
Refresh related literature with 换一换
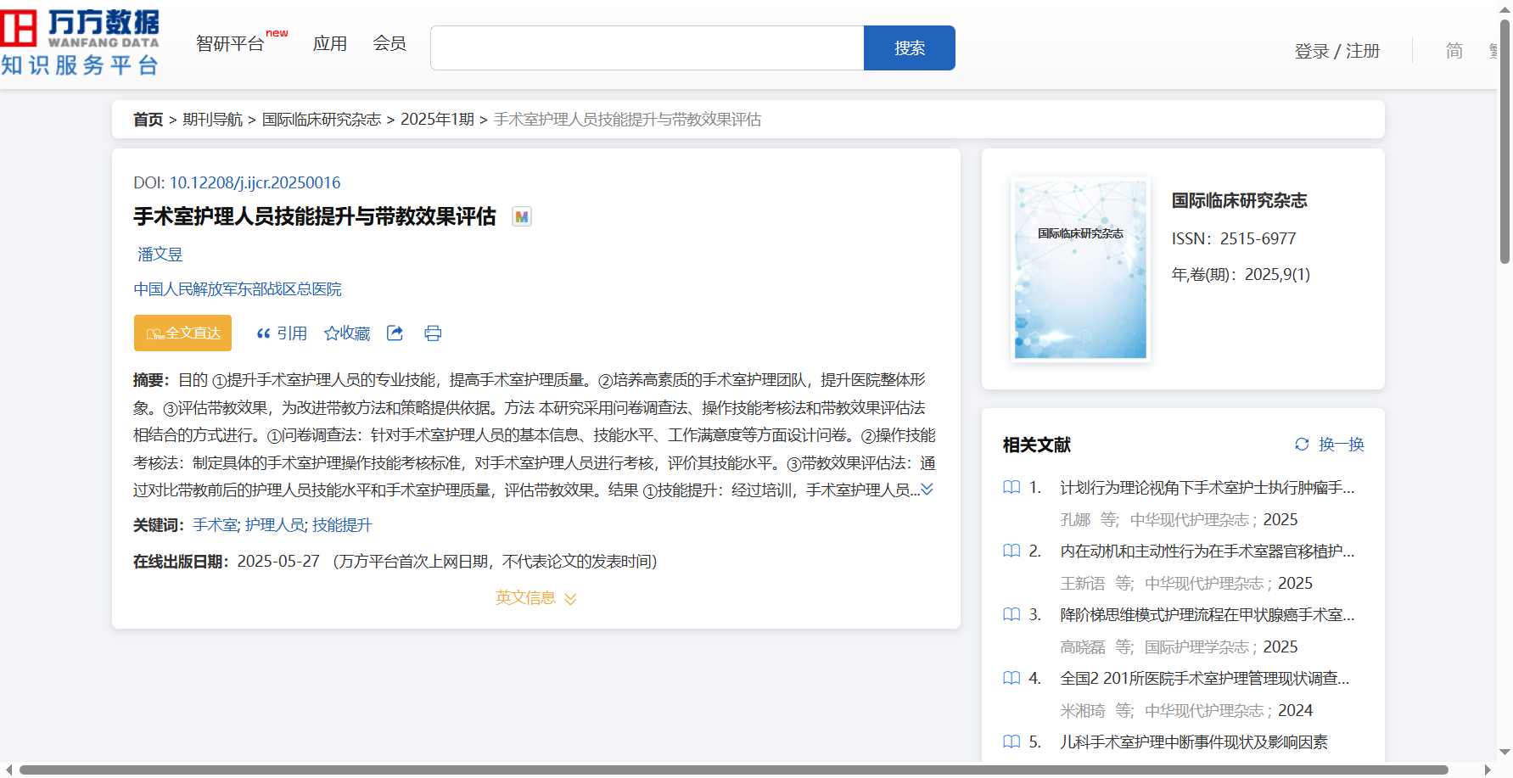coord(1329,445)
